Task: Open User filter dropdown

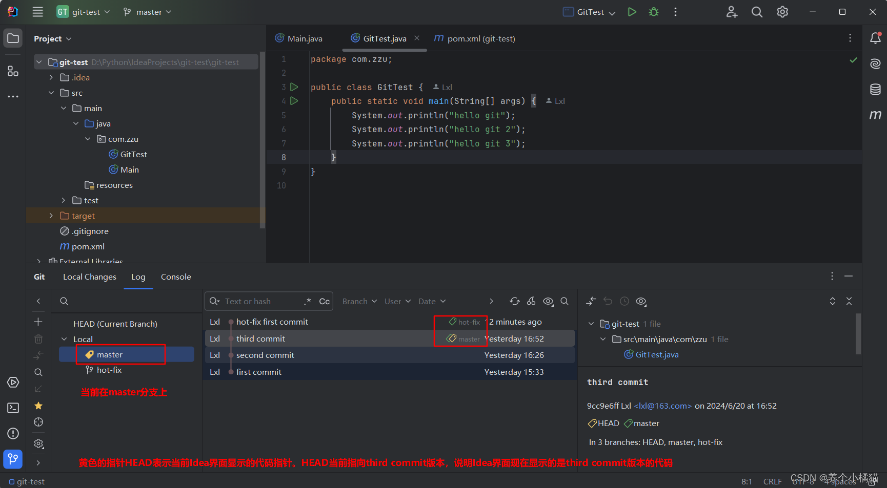Action: pos(397,301)
